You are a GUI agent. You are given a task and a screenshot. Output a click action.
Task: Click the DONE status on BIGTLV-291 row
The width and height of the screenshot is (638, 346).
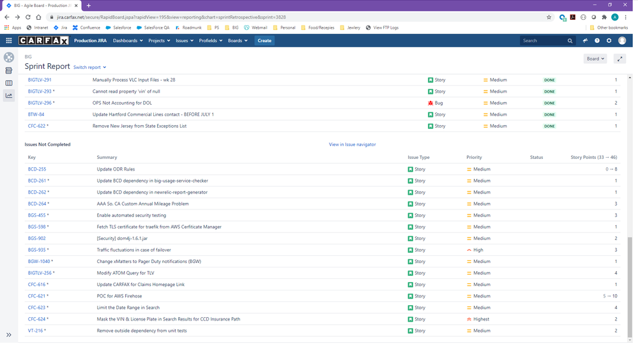(549, 80)
